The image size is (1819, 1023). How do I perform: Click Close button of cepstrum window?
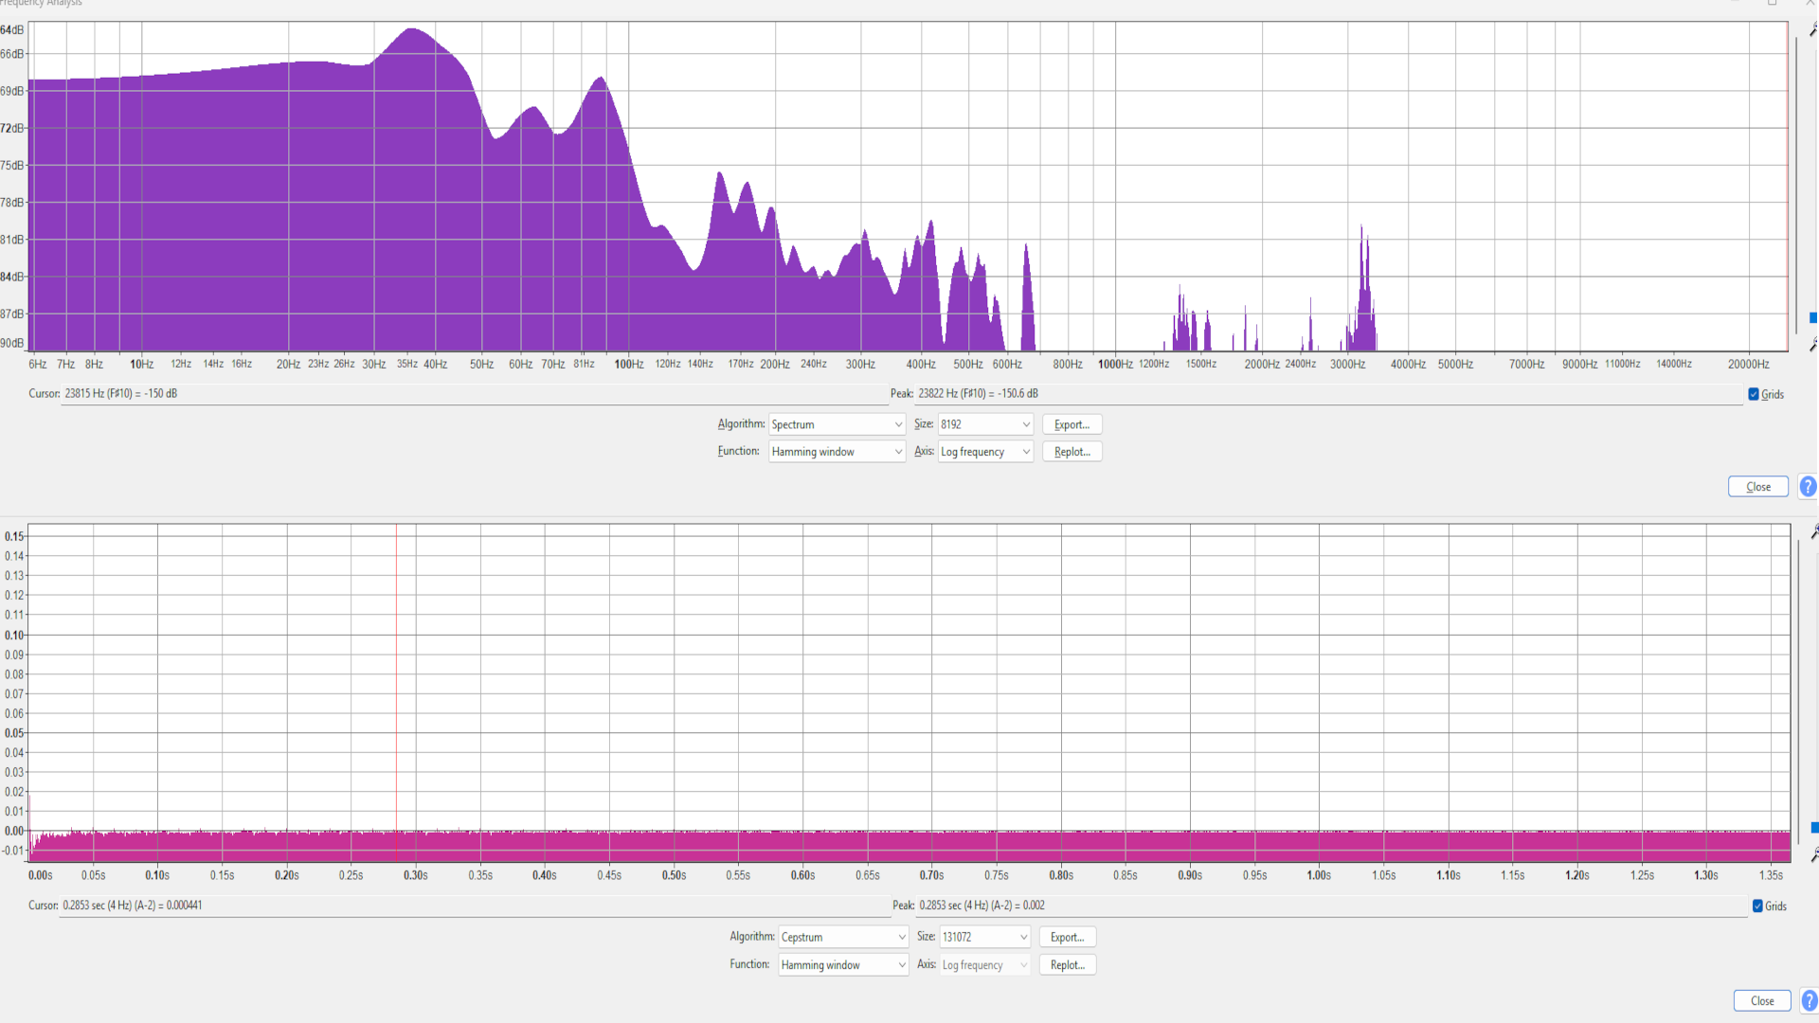1761,1000
